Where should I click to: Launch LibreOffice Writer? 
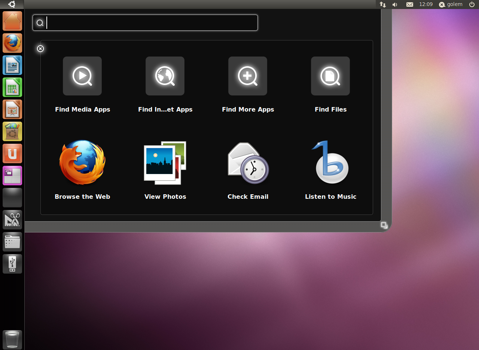point(12,65)
